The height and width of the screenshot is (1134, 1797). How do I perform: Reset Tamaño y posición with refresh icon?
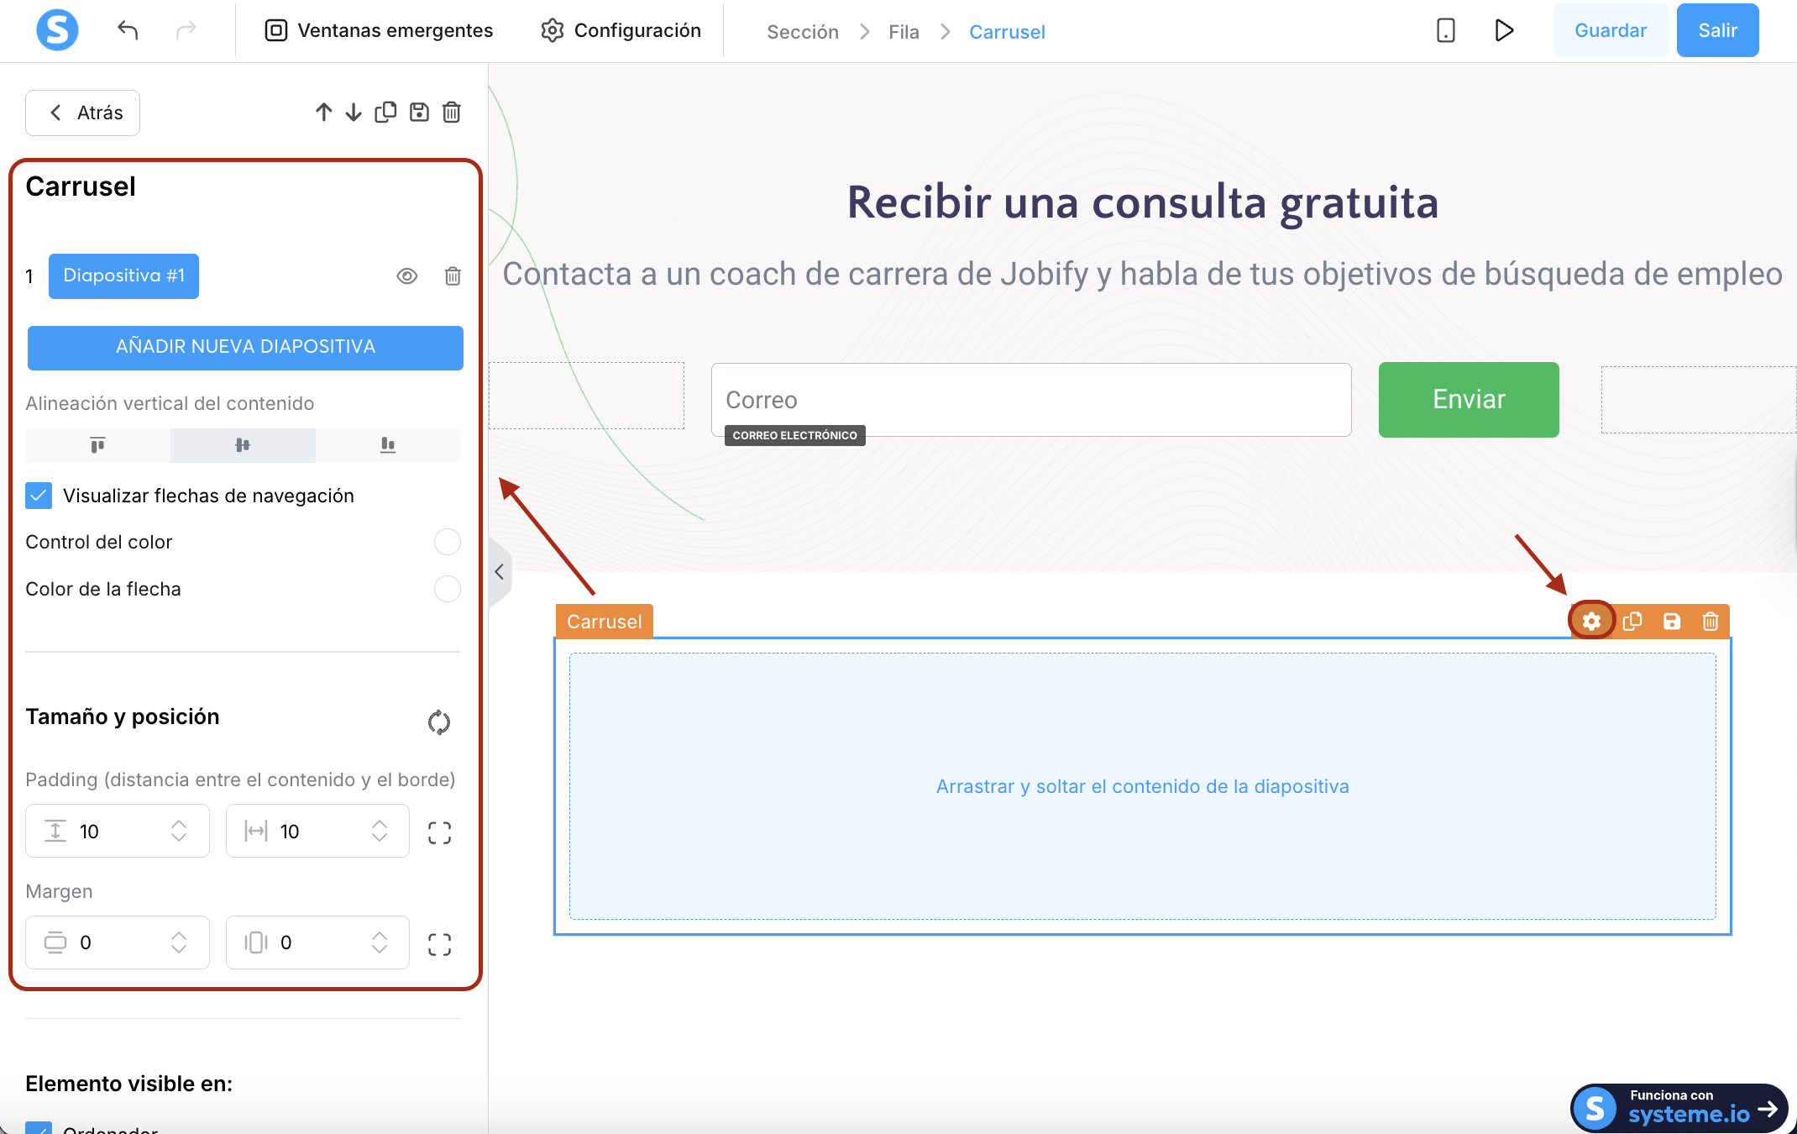(438, 722)
